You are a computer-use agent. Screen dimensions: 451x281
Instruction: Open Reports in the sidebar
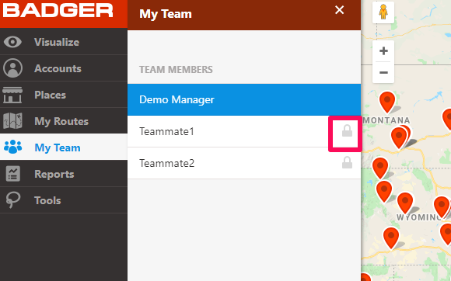tap(64, 174)
